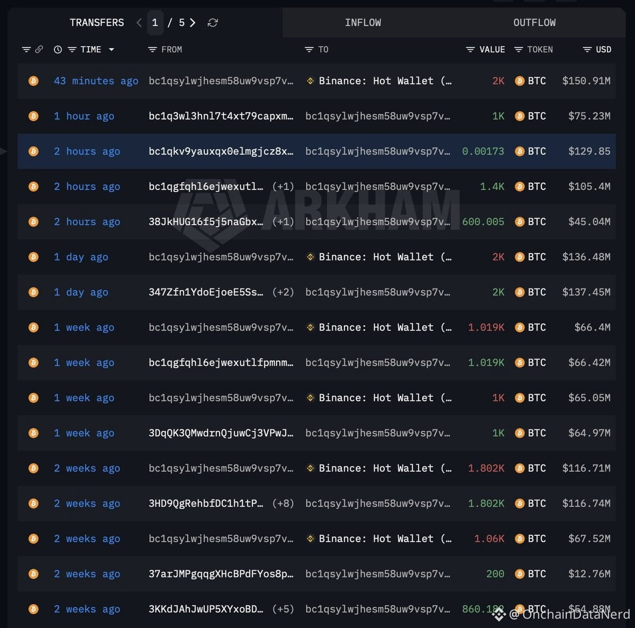635x628 pixels.
Task: Refresh the transfers list
Action: [213, 23]
